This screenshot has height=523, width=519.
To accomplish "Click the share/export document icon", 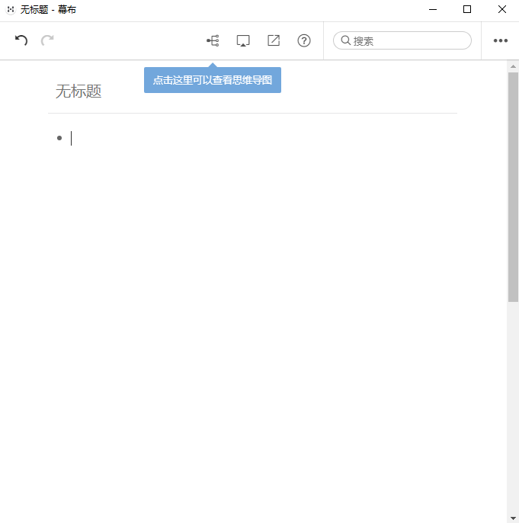I will 274,40.
